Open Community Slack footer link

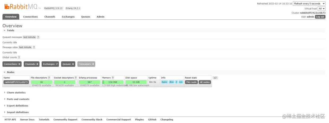[x=92, y=120]
